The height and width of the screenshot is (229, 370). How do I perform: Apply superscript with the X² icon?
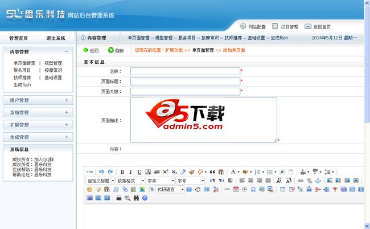166,171
